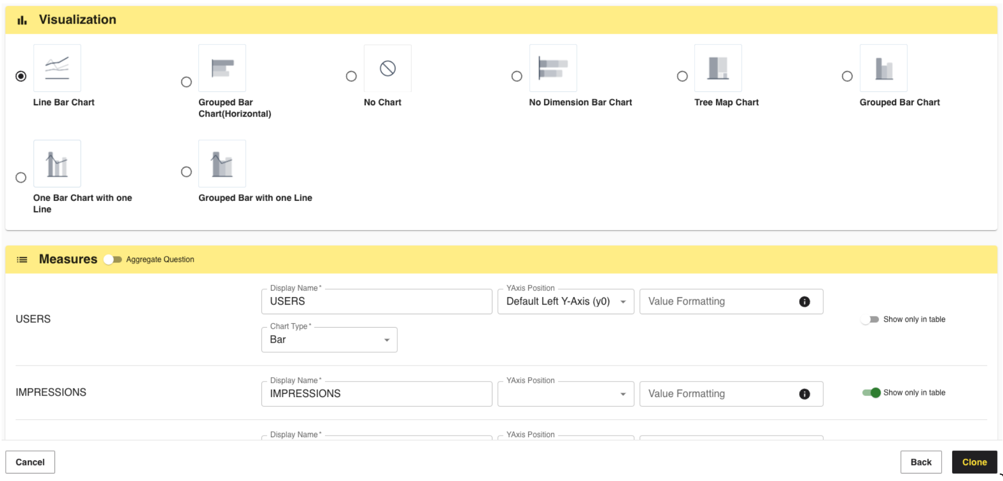Screen dimensions: 1003x481
Task: Click the USERS measure row label
Action: (x=33, y=319)
